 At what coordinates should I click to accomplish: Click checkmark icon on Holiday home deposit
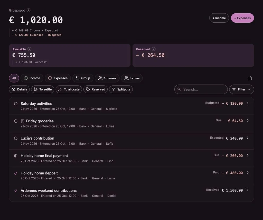coord(16,173)
